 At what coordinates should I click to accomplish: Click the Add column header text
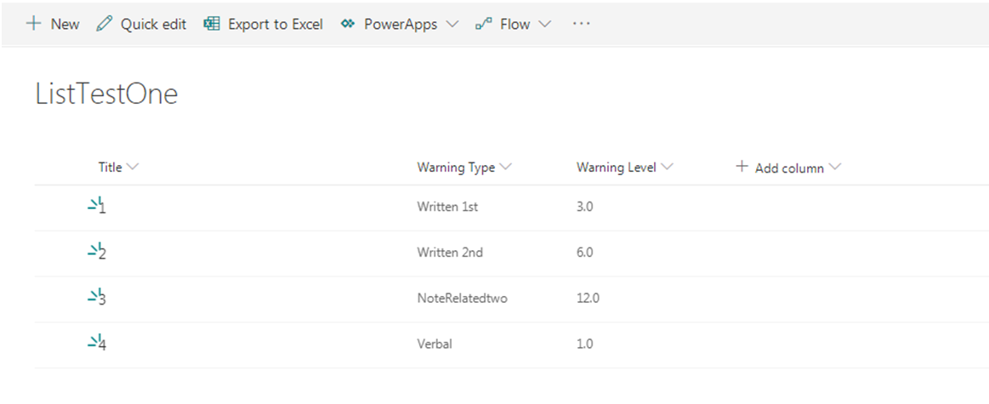tap(789, 168)
